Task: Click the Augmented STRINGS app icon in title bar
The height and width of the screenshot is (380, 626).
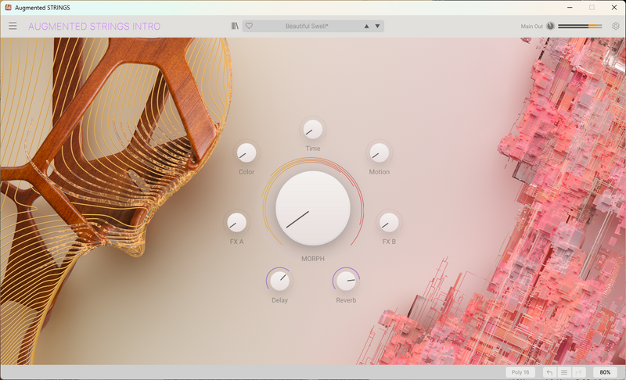Action: (x=8, y=7)
